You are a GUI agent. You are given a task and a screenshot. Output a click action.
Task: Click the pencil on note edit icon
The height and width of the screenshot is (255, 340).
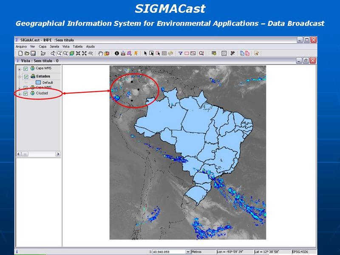257,54
